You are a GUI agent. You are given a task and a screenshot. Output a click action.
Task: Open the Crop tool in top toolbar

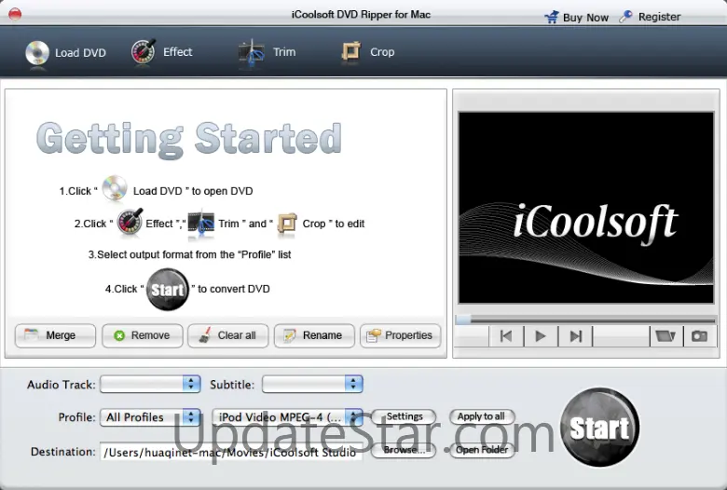tap(367, 52)
